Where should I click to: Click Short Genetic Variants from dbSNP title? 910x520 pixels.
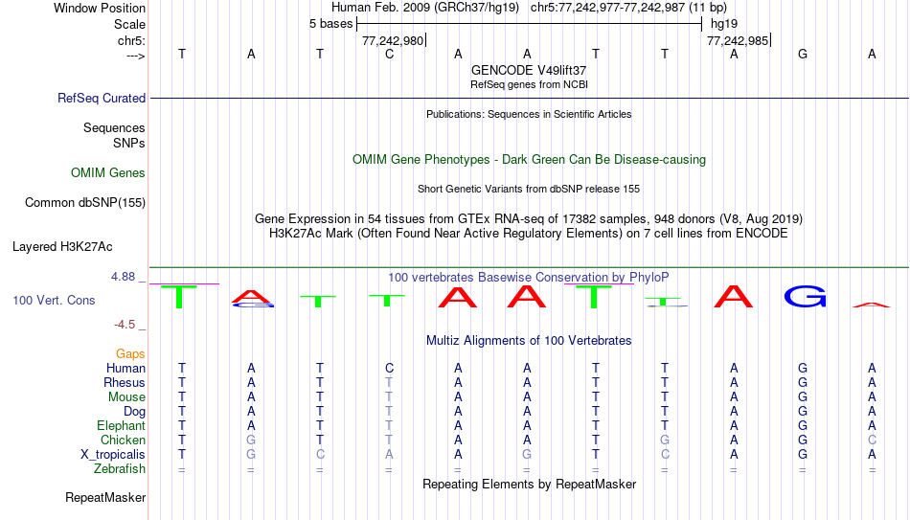tap(529, 190)
